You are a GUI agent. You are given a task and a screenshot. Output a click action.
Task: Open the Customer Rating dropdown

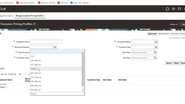point(156,42)
